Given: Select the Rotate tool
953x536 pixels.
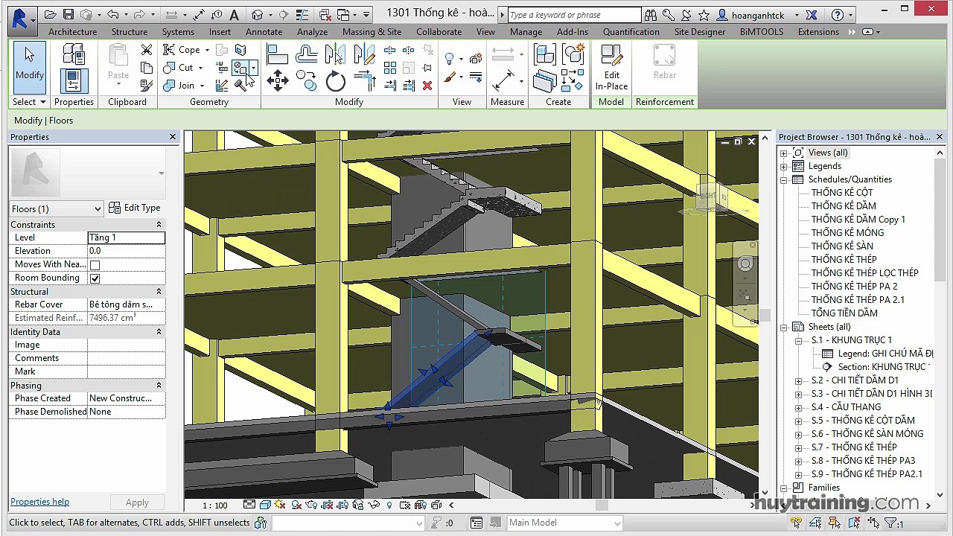Looking at the screenshot, I should click(335, 80).
